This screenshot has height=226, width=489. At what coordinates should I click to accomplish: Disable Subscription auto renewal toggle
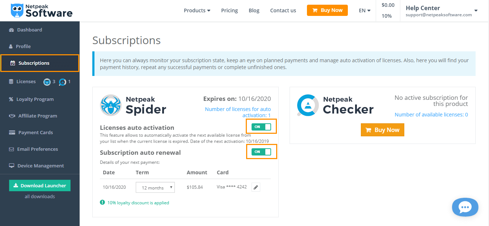(261, 152)
